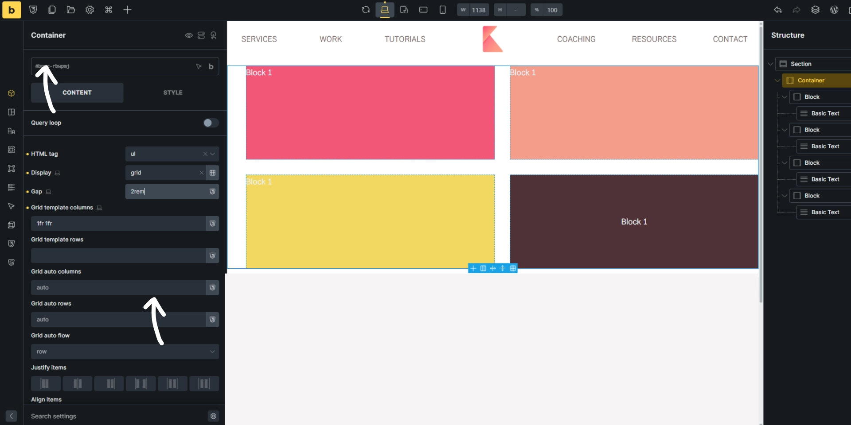Clear the grid value in Display field

[202, 173]
